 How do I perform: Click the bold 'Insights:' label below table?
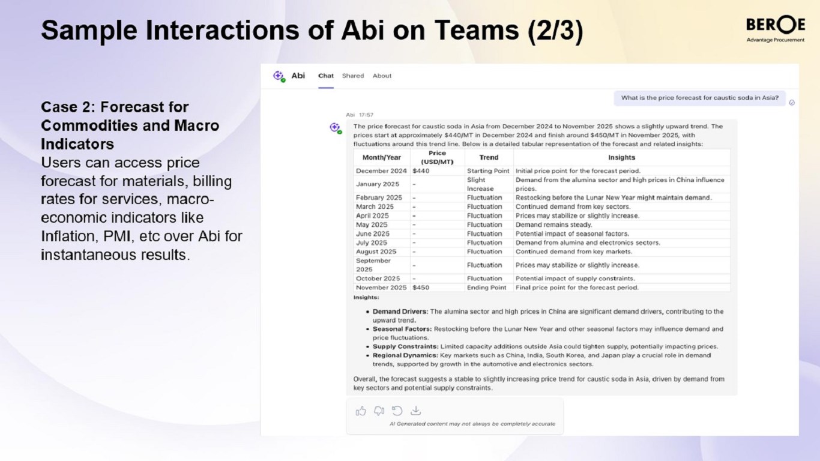pos(366,297)
